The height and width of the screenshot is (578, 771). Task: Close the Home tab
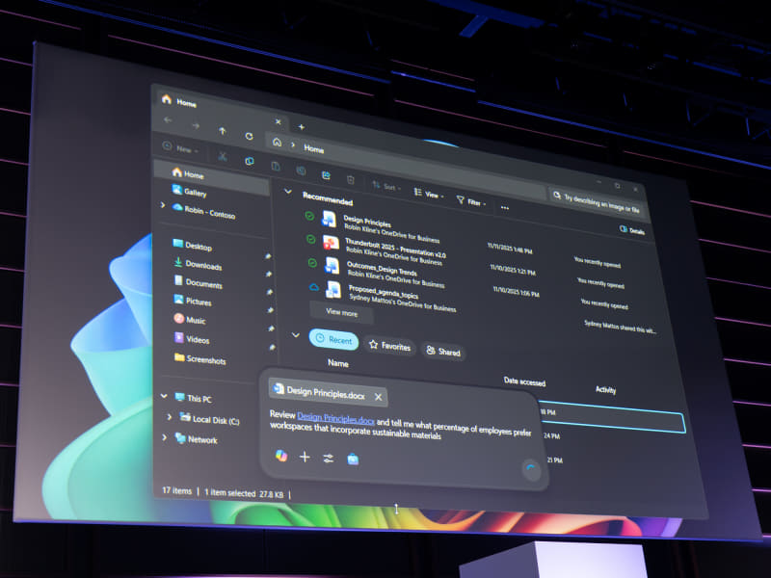point(279,121)
